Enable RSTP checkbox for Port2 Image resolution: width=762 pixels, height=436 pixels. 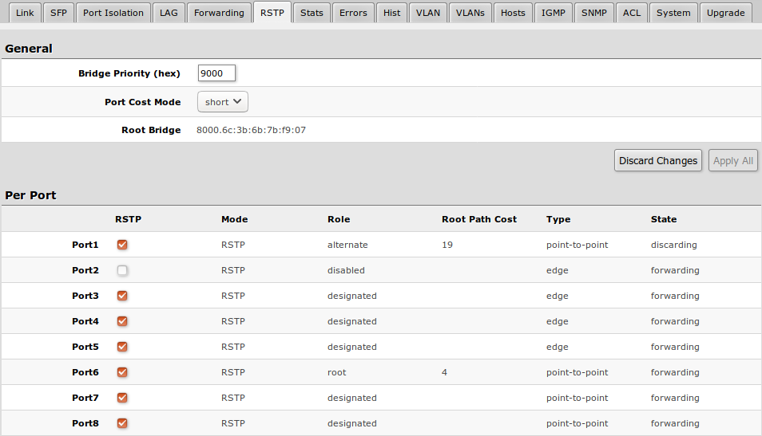122,270
